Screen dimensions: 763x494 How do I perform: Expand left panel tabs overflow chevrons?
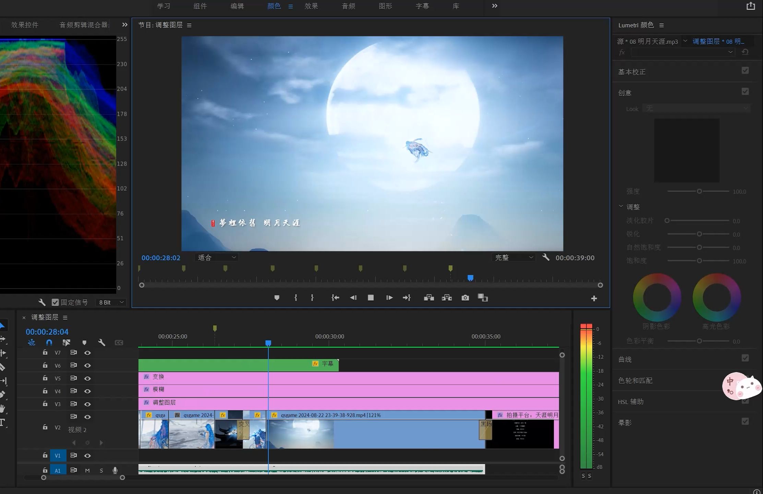[x=125, y=25]
